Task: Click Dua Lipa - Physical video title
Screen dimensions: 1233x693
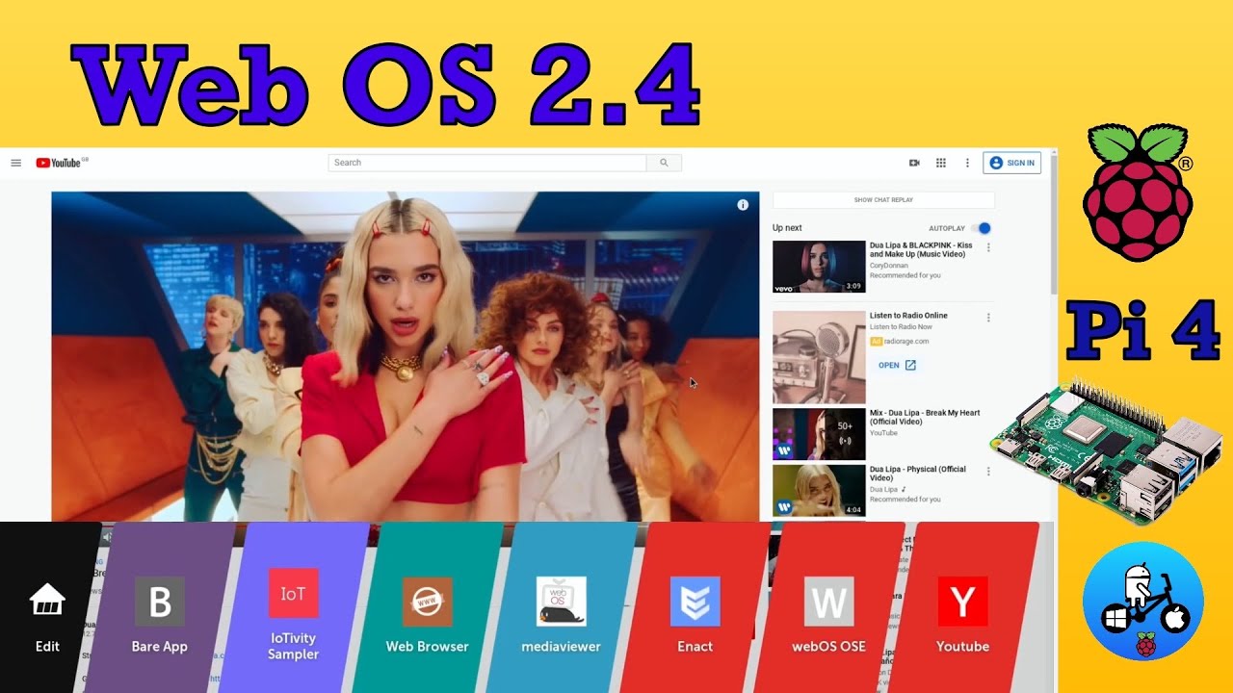Action: pos(918,474)
